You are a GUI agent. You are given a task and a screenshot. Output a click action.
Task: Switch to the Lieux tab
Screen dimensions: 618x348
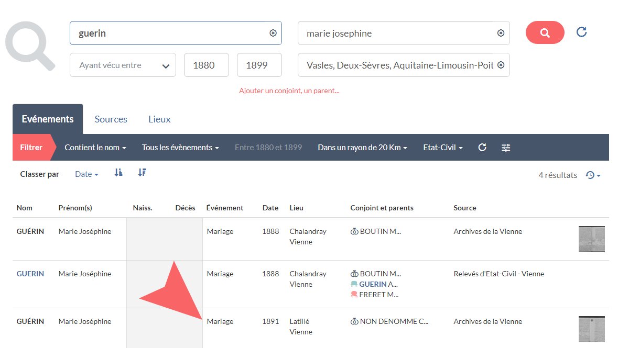159,119
